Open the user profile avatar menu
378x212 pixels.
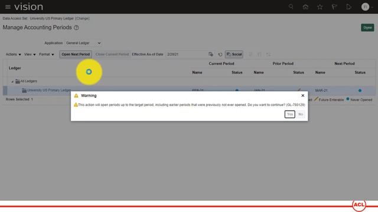[x=365, y=6]
